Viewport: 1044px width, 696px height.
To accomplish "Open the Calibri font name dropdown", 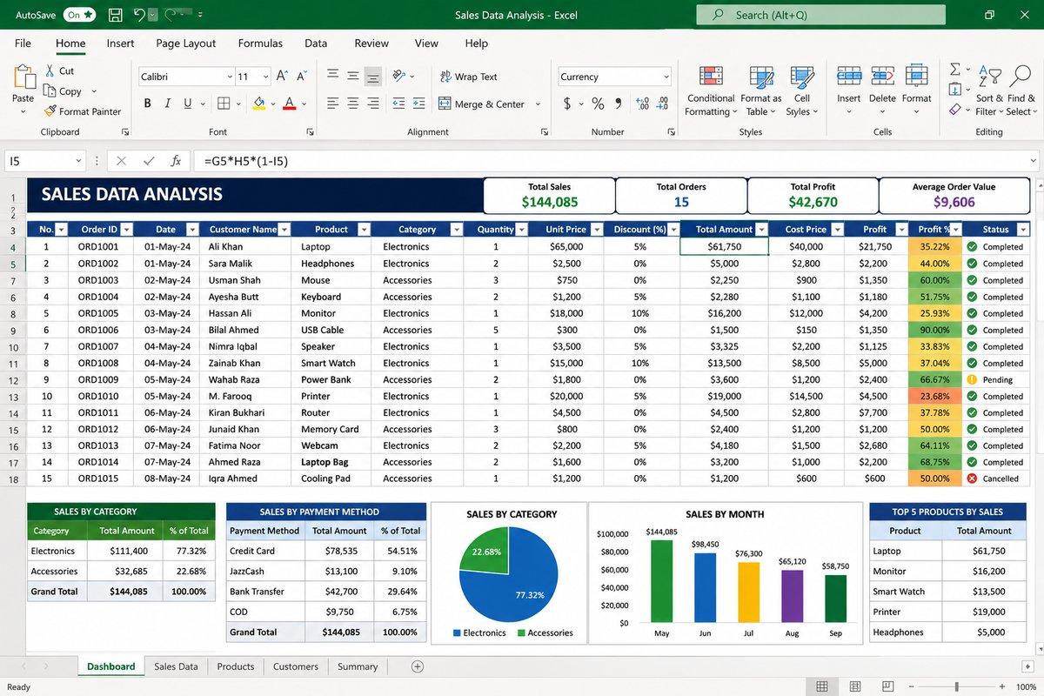I will (x=230, y=77).
